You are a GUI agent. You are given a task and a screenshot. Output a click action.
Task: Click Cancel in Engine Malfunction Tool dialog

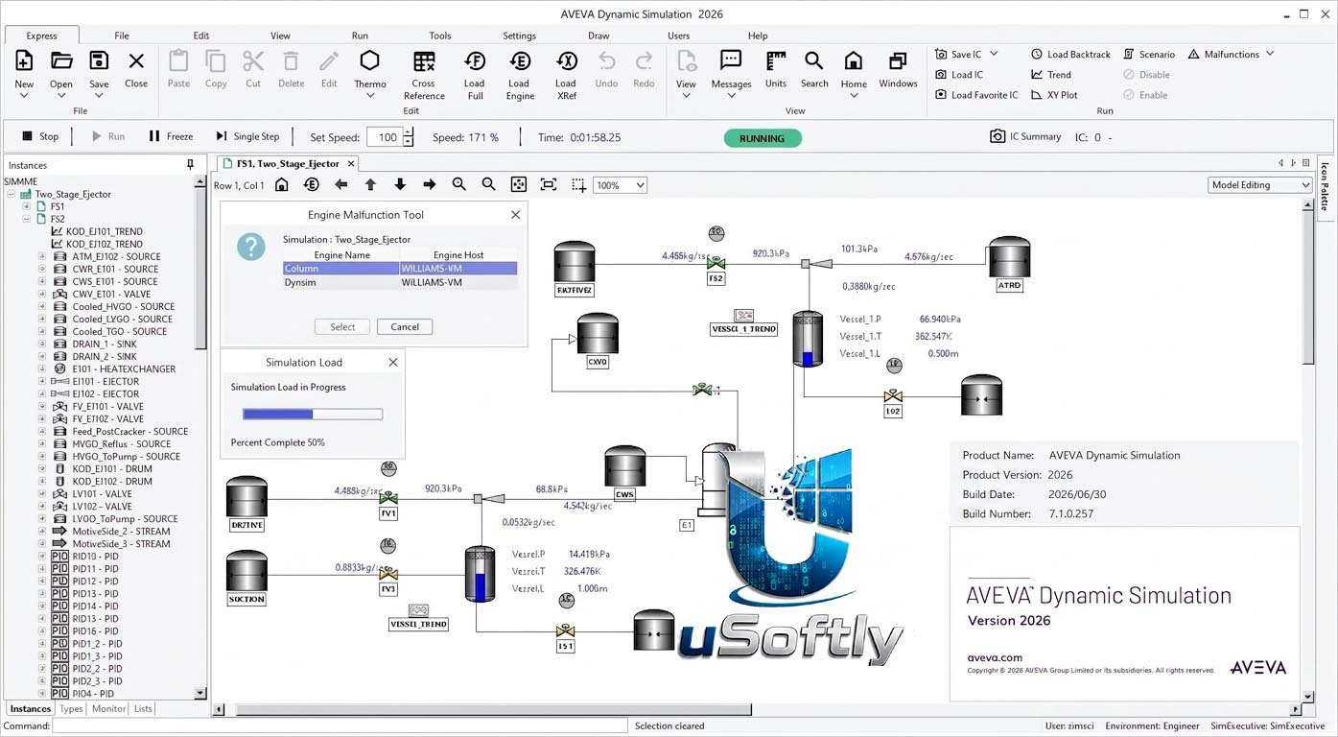(x=405, y=327)
